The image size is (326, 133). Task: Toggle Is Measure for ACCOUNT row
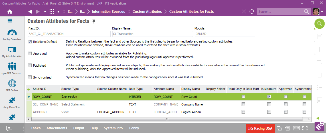pos(269,112)
